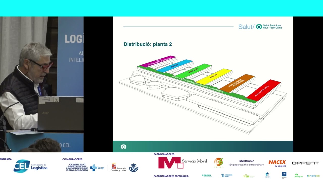This screenshot has height=182, width=323.
Task: Open the NACEX by Logista logo
Action: (277, 163)
